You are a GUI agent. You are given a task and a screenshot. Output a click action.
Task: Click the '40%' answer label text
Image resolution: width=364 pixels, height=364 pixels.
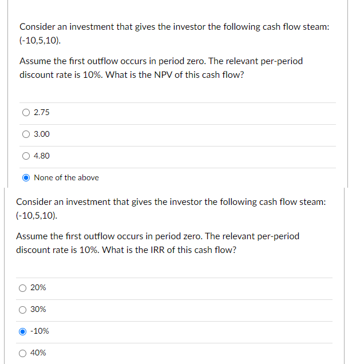click(38, 353)
